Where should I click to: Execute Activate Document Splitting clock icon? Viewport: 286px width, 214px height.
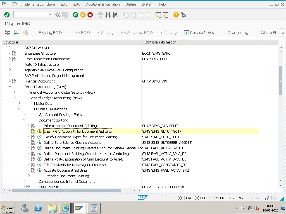click(39, 170)
